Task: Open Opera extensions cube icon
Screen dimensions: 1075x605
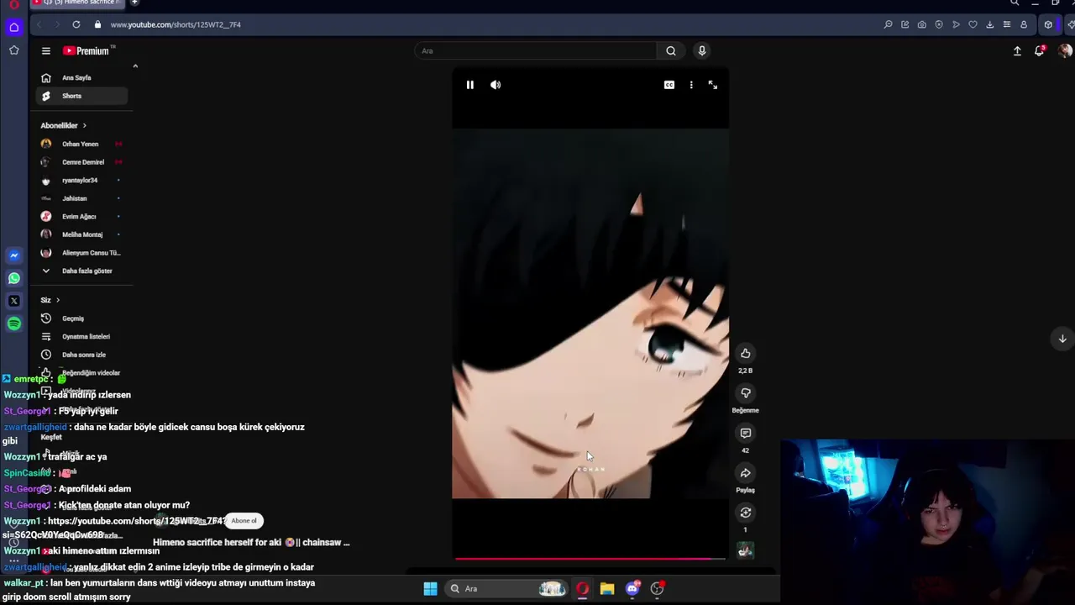Action: [x=1048, y=24]
